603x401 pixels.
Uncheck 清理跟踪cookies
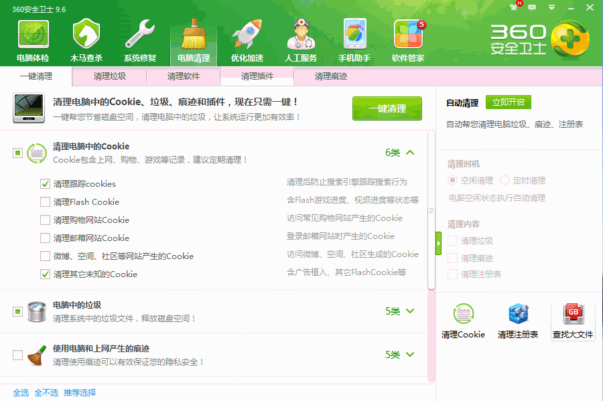45,183
